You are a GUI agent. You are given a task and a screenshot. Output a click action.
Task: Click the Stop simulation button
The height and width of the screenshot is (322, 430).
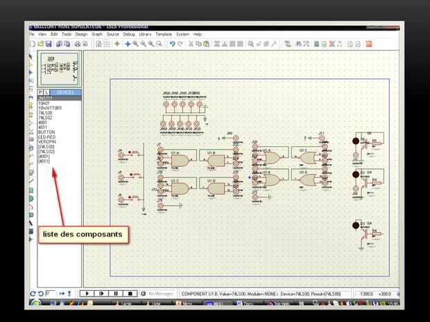130,294
